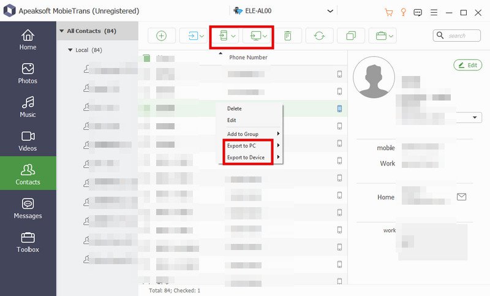Click the delete trash can toolbar icon
This screenshot has height=296, width=490.
(288, 36)
